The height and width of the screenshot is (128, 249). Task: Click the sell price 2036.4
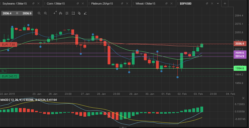pyautogui.click(x=7, y=13)
